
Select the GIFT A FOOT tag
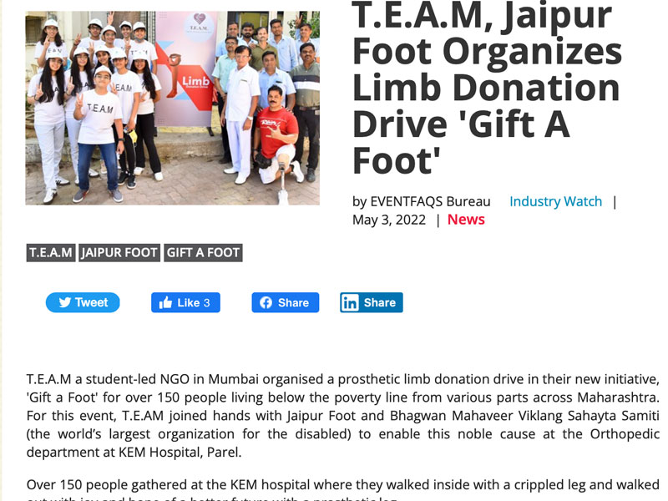click(x=203, y=253)
